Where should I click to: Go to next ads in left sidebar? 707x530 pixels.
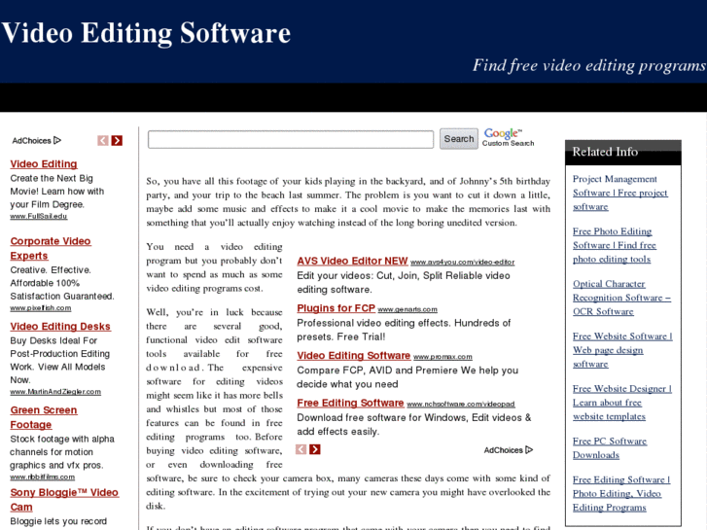(117, 141)
